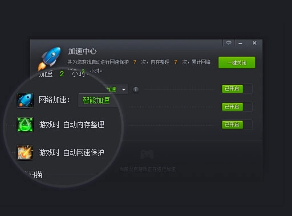Click the 一键关闭 green button
This screenshot has height=216, width=292.
click(x=237, y=63)
